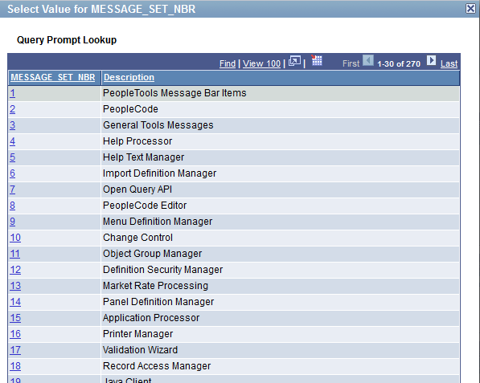The image size is (480, 383).
Task: Click 'Help Text Manager' description
Action: coord(144,157)
